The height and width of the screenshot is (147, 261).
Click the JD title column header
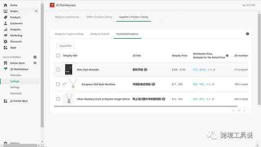[137, 56]
